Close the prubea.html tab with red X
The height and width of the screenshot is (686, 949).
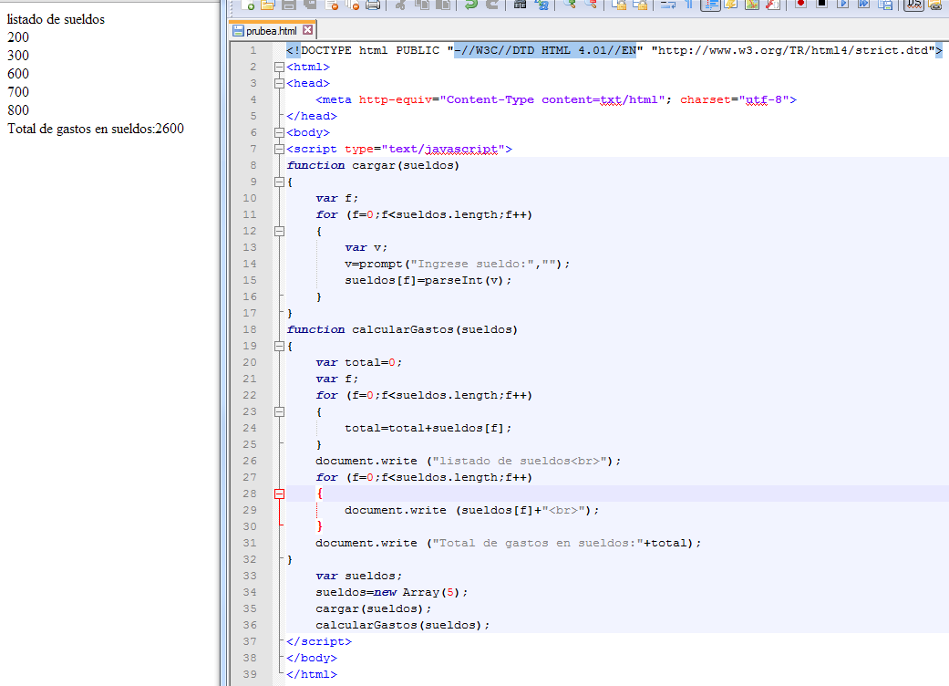[x=307, y=30]
